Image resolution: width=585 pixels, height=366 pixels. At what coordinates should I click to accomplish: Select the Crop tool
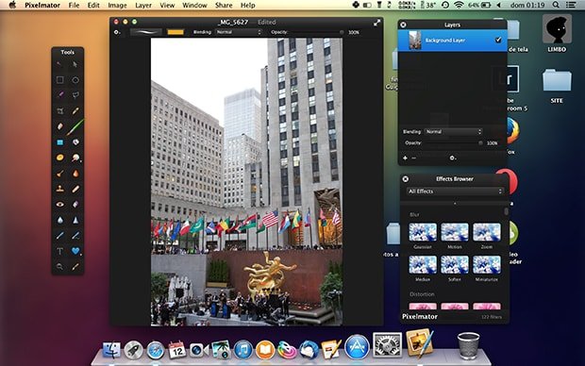pyautogui.click(x=59, y=110)
